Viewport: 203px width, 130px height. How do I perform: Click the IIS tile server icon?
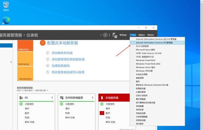21,97
